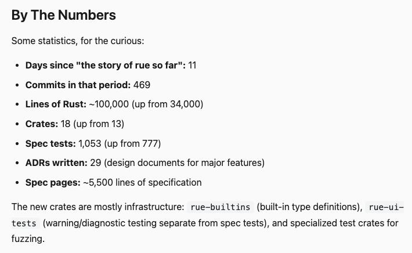Click the "ADRs written:" label
The image size is (412, 253).
point(56,163)
